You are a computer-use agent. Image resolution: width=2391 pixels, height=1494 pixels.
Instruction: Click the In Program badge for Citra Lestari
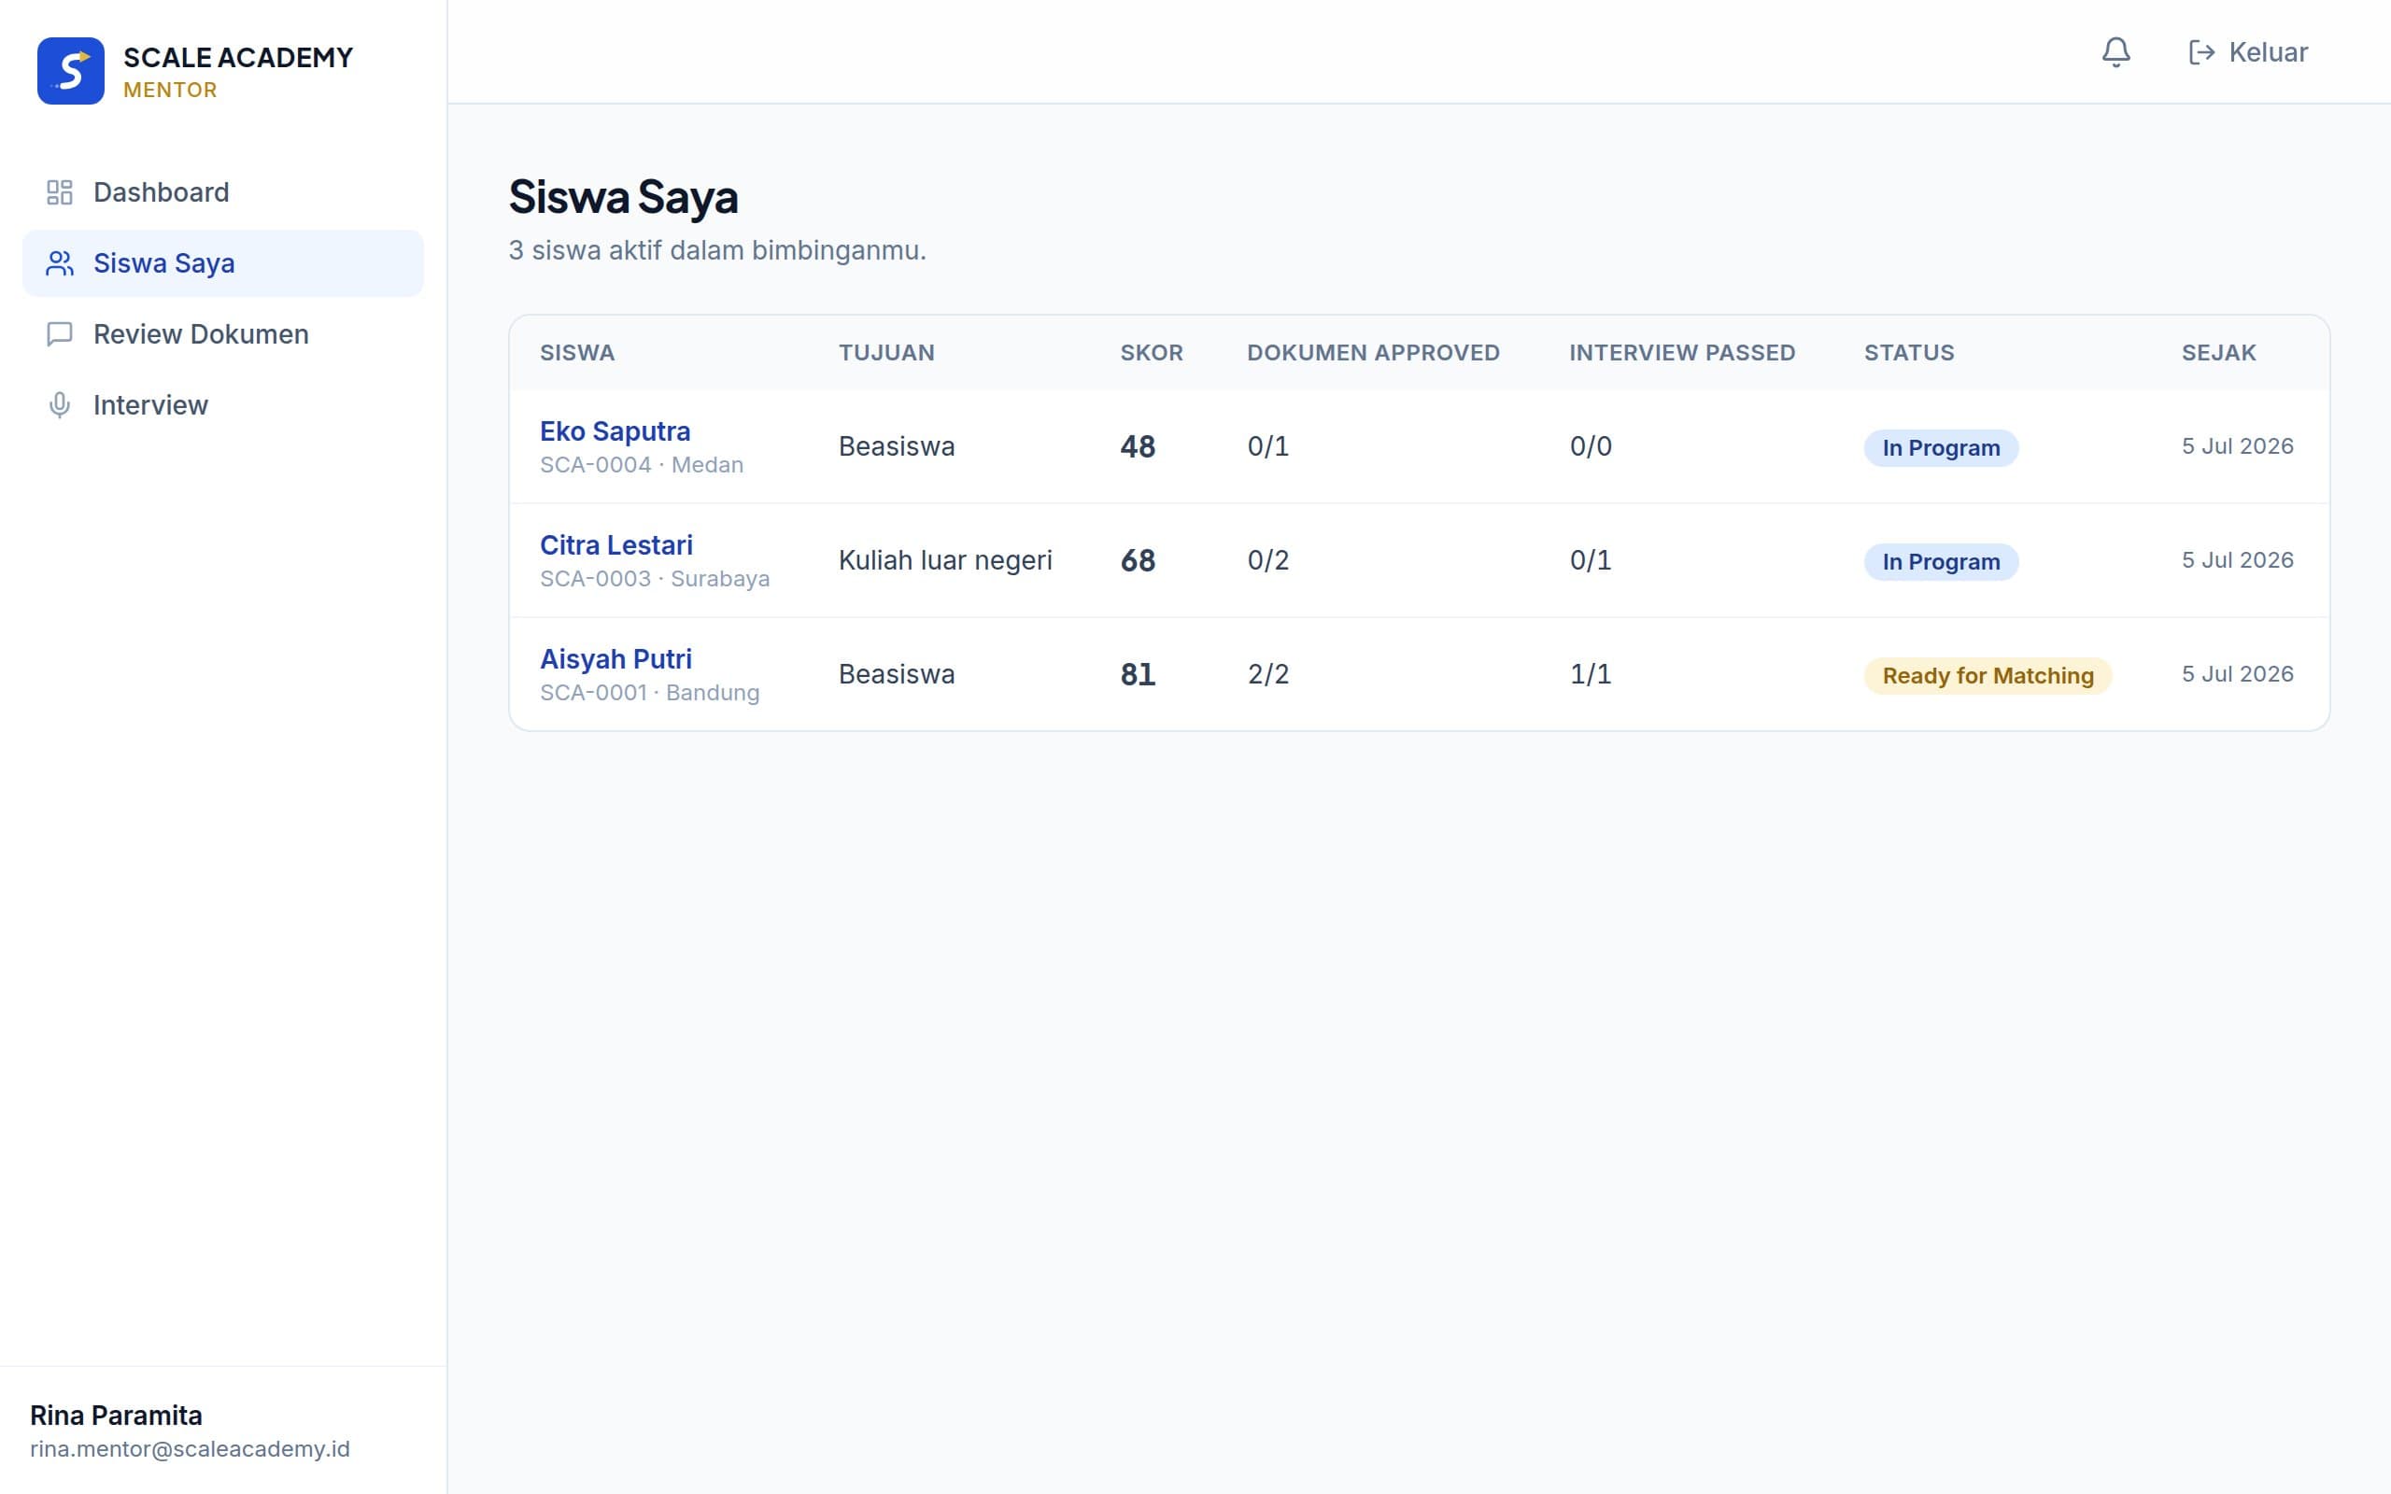coord(1941,561)
